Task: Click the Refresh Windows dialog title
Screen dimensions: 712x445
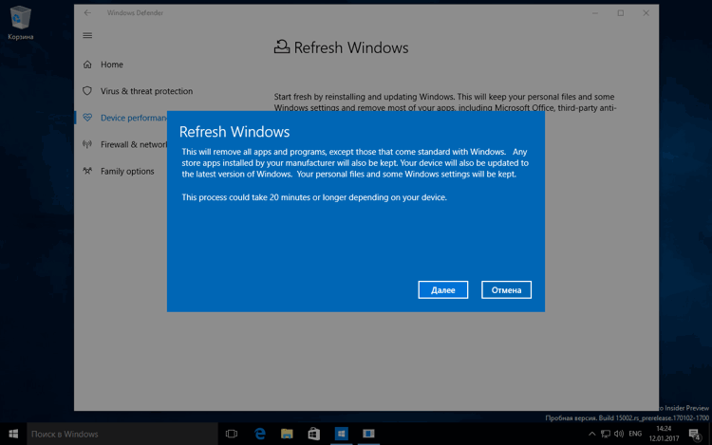Action: [x=234, y=132]
